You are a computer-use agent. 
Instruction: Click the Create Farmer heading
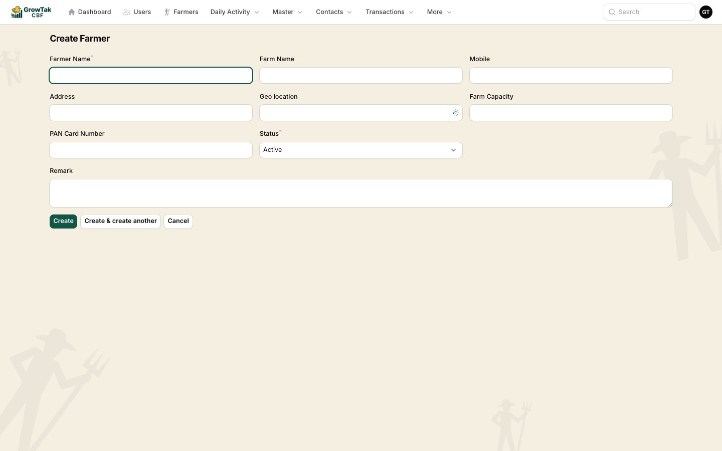[80, 39]
